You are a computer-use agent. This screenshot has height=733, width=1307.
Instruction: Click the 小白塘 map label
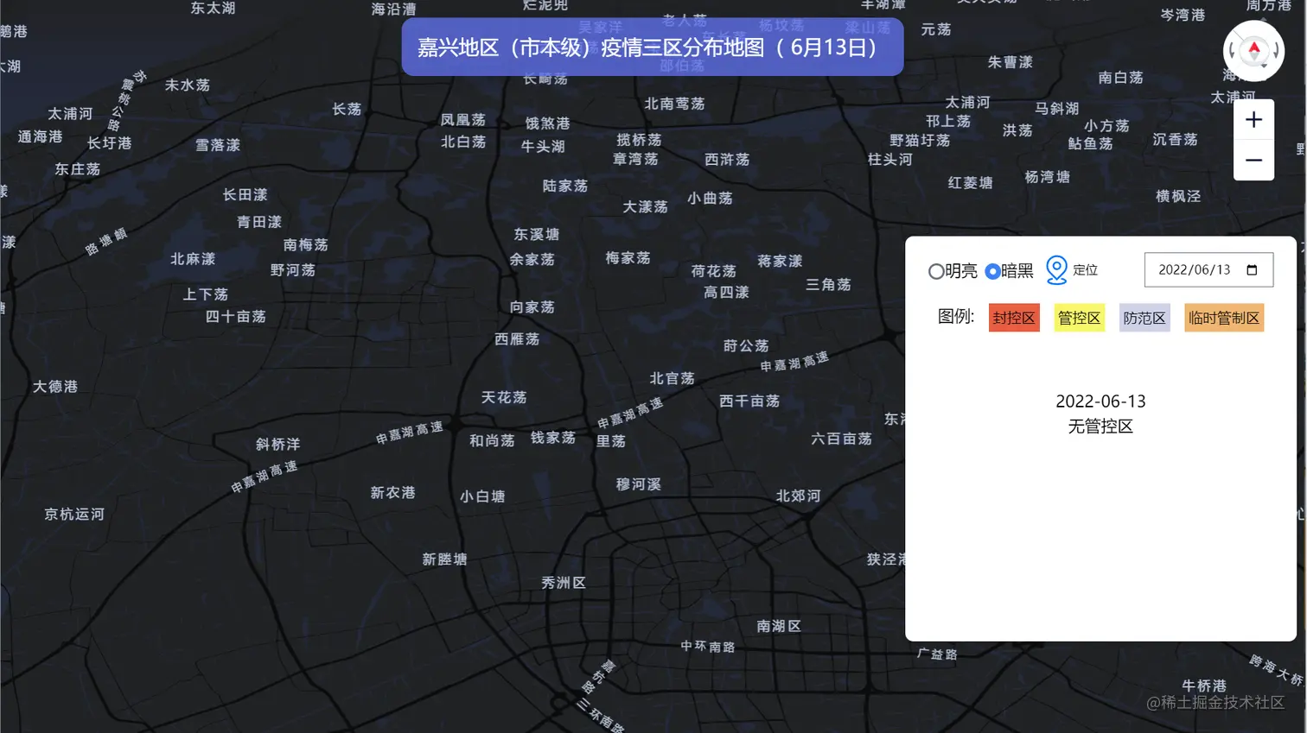pyautogui.click(x=482, y=496)
